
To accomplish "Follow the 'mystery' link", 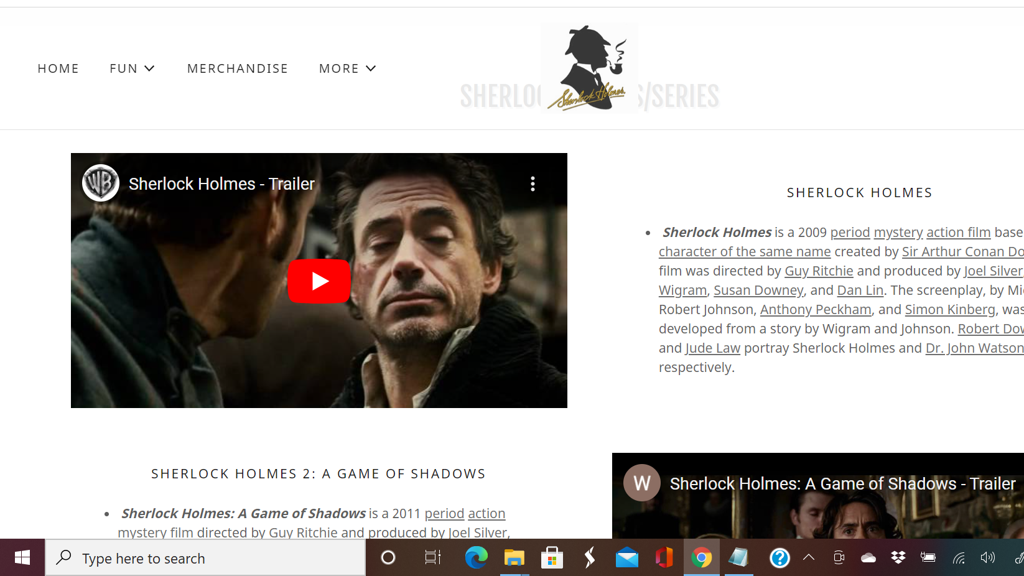I will 898,232.
